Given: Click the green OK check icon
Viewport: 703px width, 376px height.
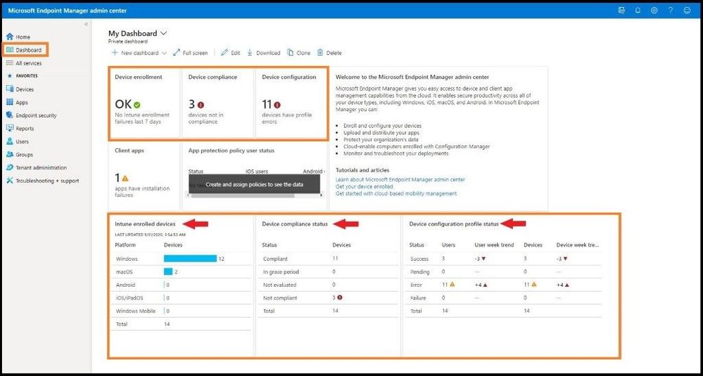Looking at the screenshot, I should [x=137, y=105].
